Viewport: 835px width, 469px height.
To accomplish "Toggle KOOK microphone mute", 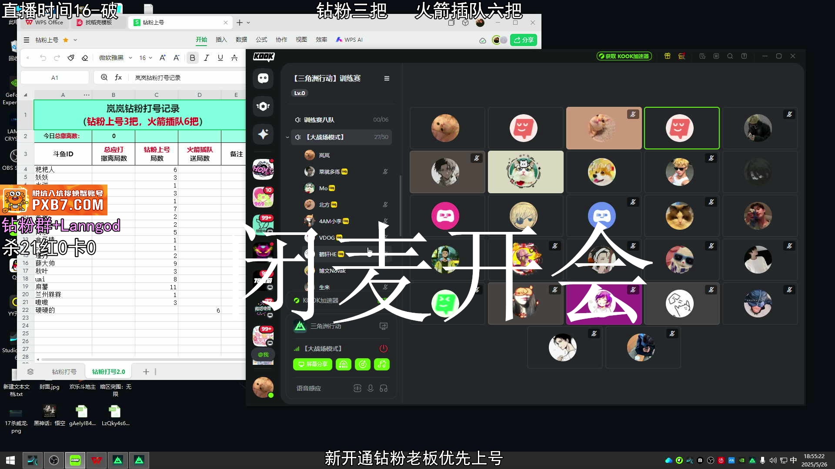I will coord(371,388).
